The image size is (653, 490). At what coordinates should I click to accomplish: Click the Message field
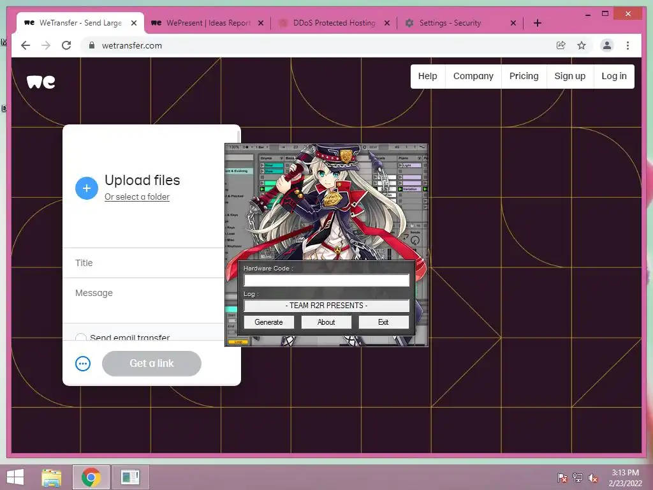[143, 301]
